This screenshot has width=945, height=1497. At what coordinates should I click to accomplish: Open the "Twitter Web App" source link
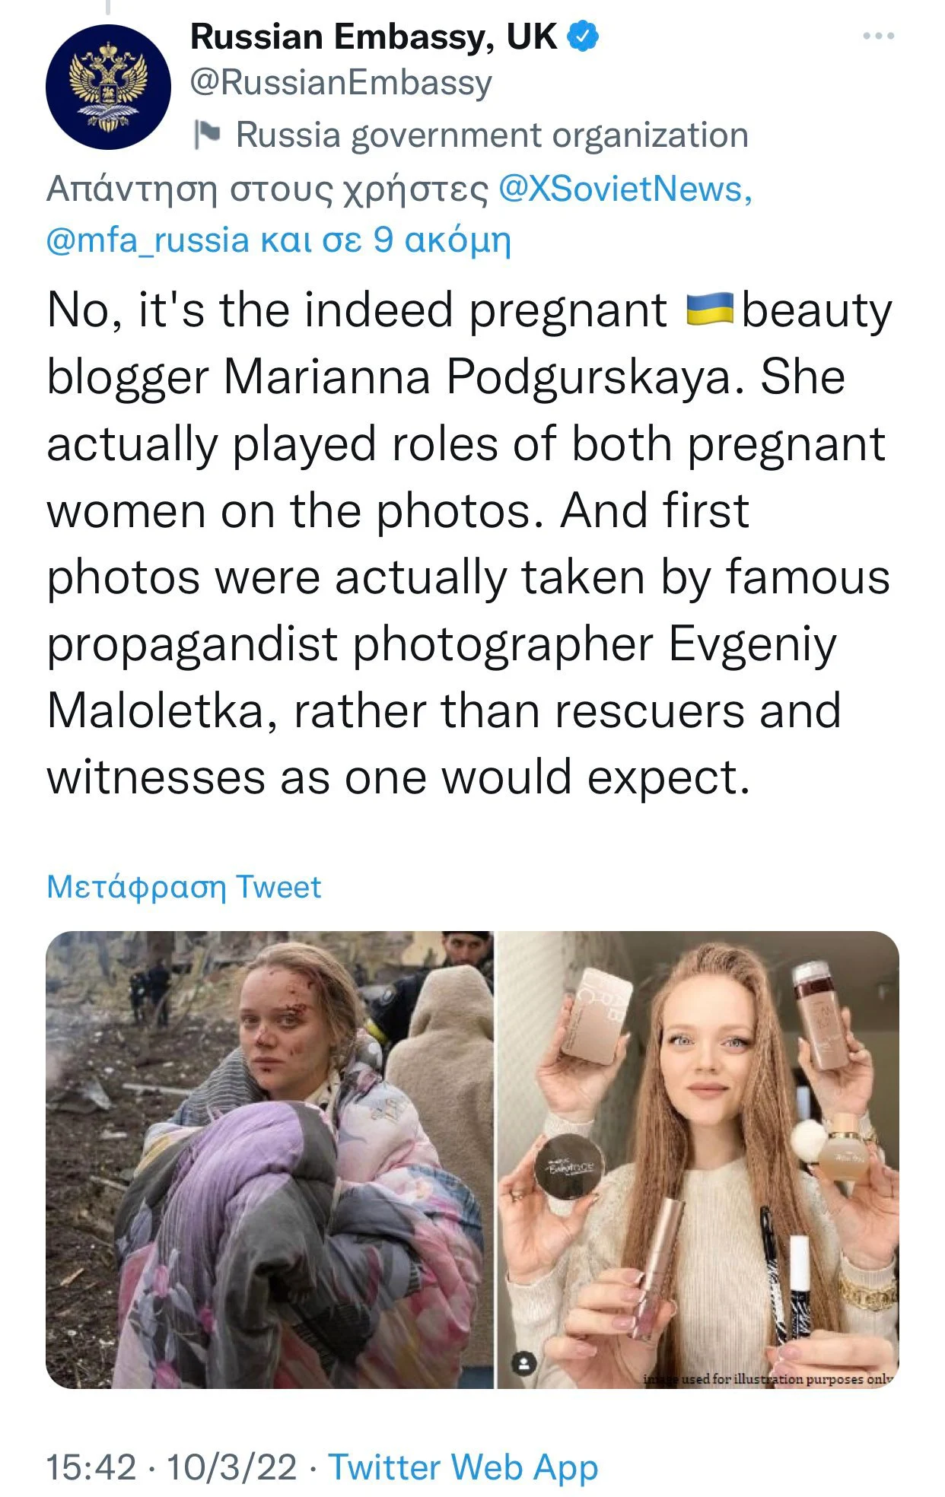click(463, 1467)
